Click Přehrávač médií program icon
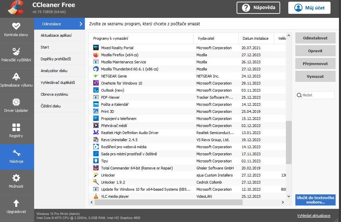The width and height of the screenshot is (341, 222). click(96, 126)
